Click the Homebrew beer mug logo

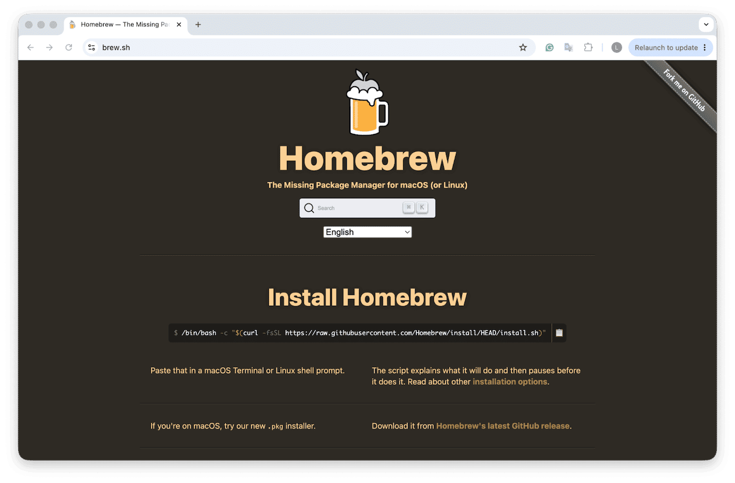pos(367,103)
